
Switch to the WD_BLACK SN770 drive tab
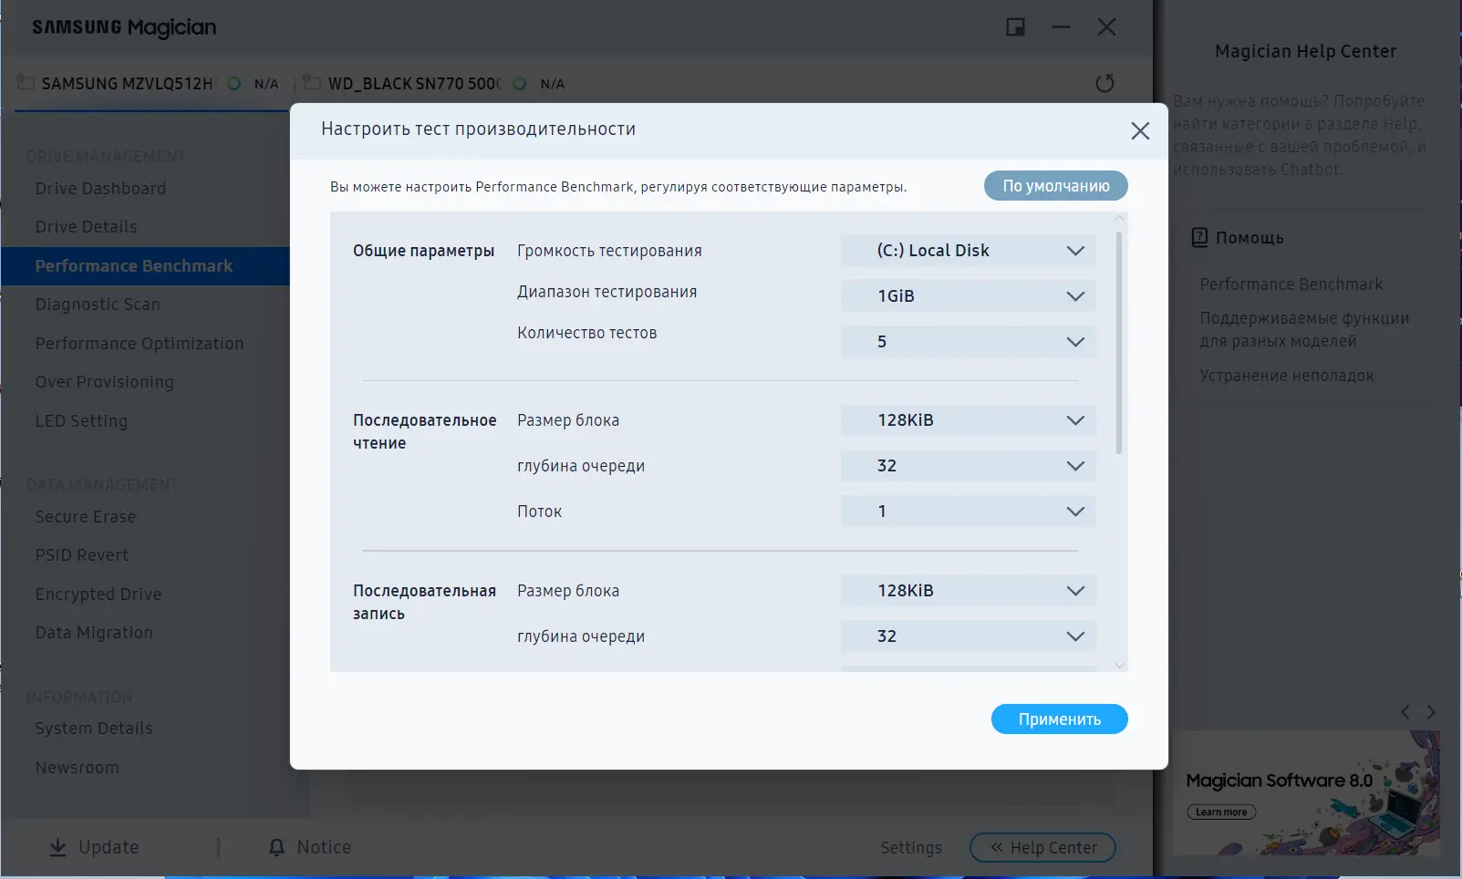pos(414,84)
